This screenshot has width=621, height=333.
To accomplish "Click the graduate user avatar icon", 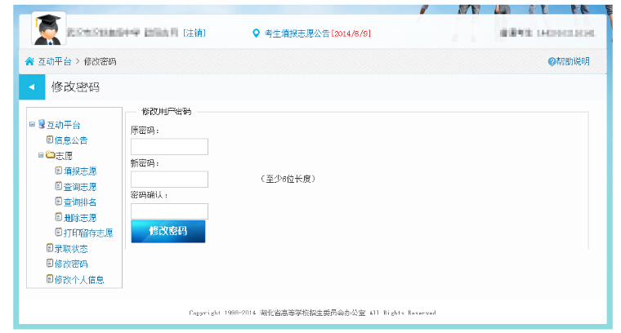I will point(48,30).
